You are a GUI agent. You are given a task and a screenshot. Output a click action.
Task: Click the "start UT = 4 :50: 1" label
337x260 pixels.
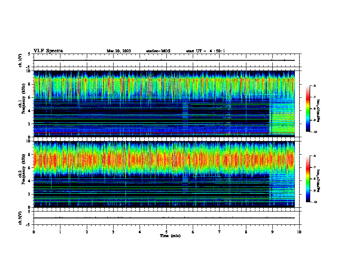click(x=206, y=51)
